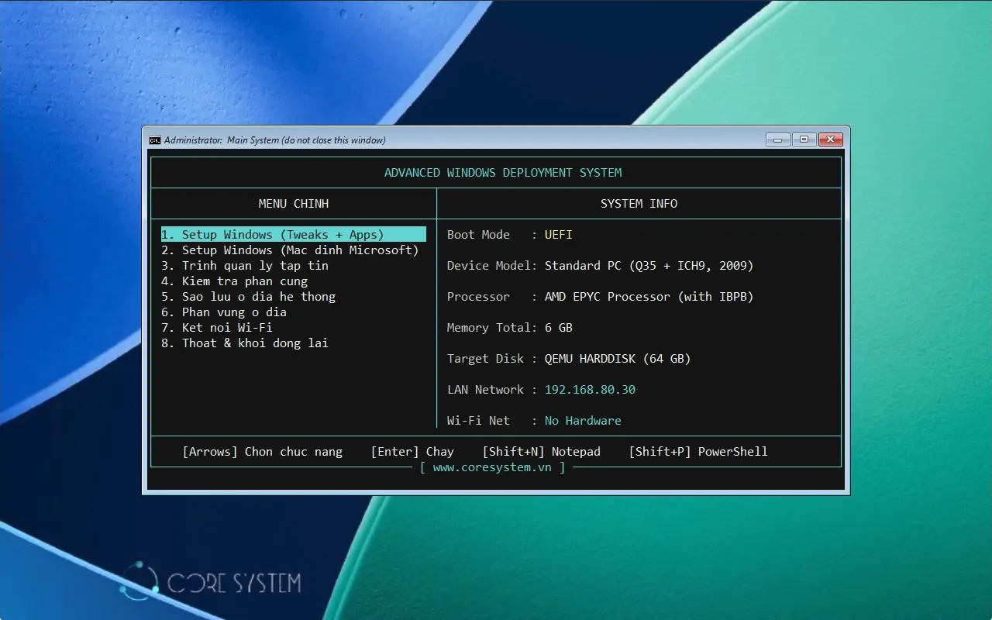Image resolution: width=992 pixels, height=620 pixels.
Task: Select Setup Windows (Mac dinh Microsoft)
Action: coord(290,250)
